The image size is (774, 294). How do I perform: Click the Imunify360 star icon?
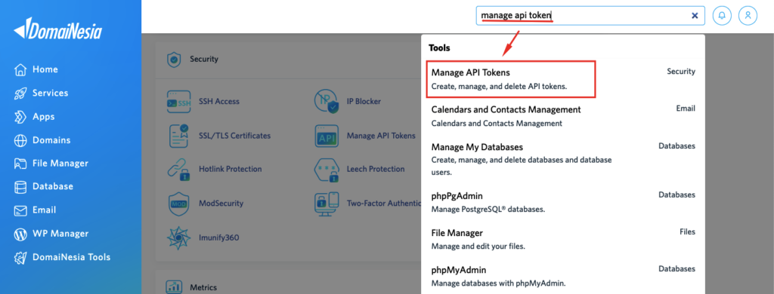[178, 237]
